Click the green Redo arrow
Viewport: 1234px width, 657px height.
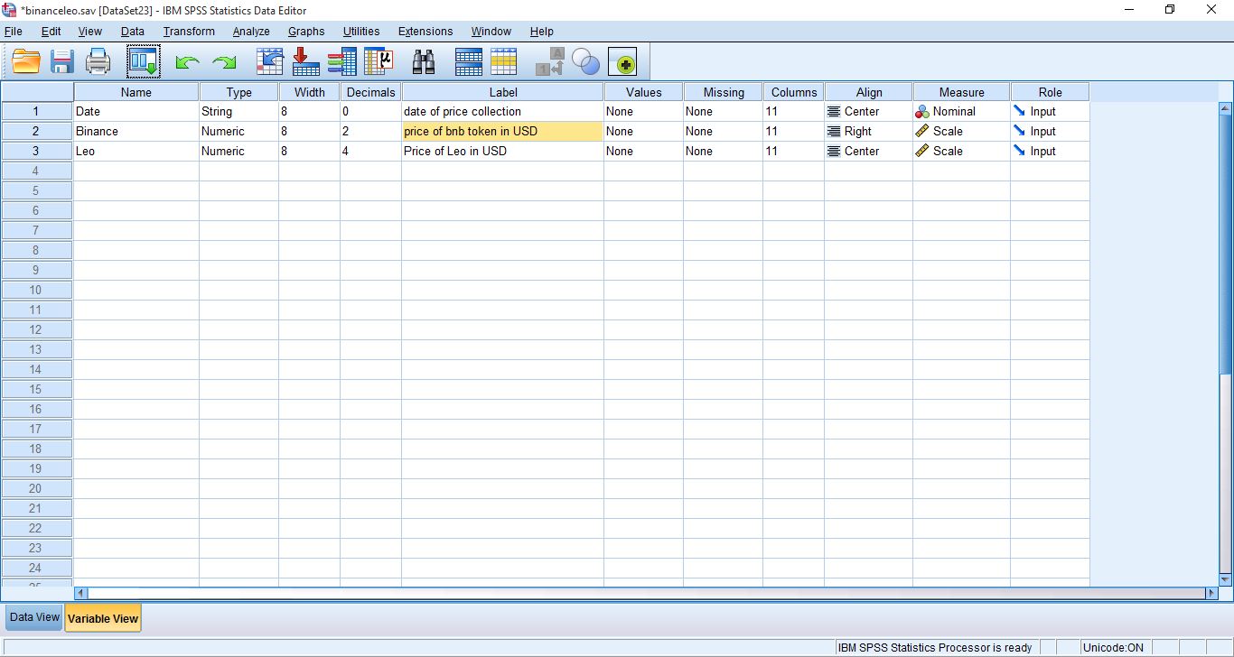(x=223, y=63)
